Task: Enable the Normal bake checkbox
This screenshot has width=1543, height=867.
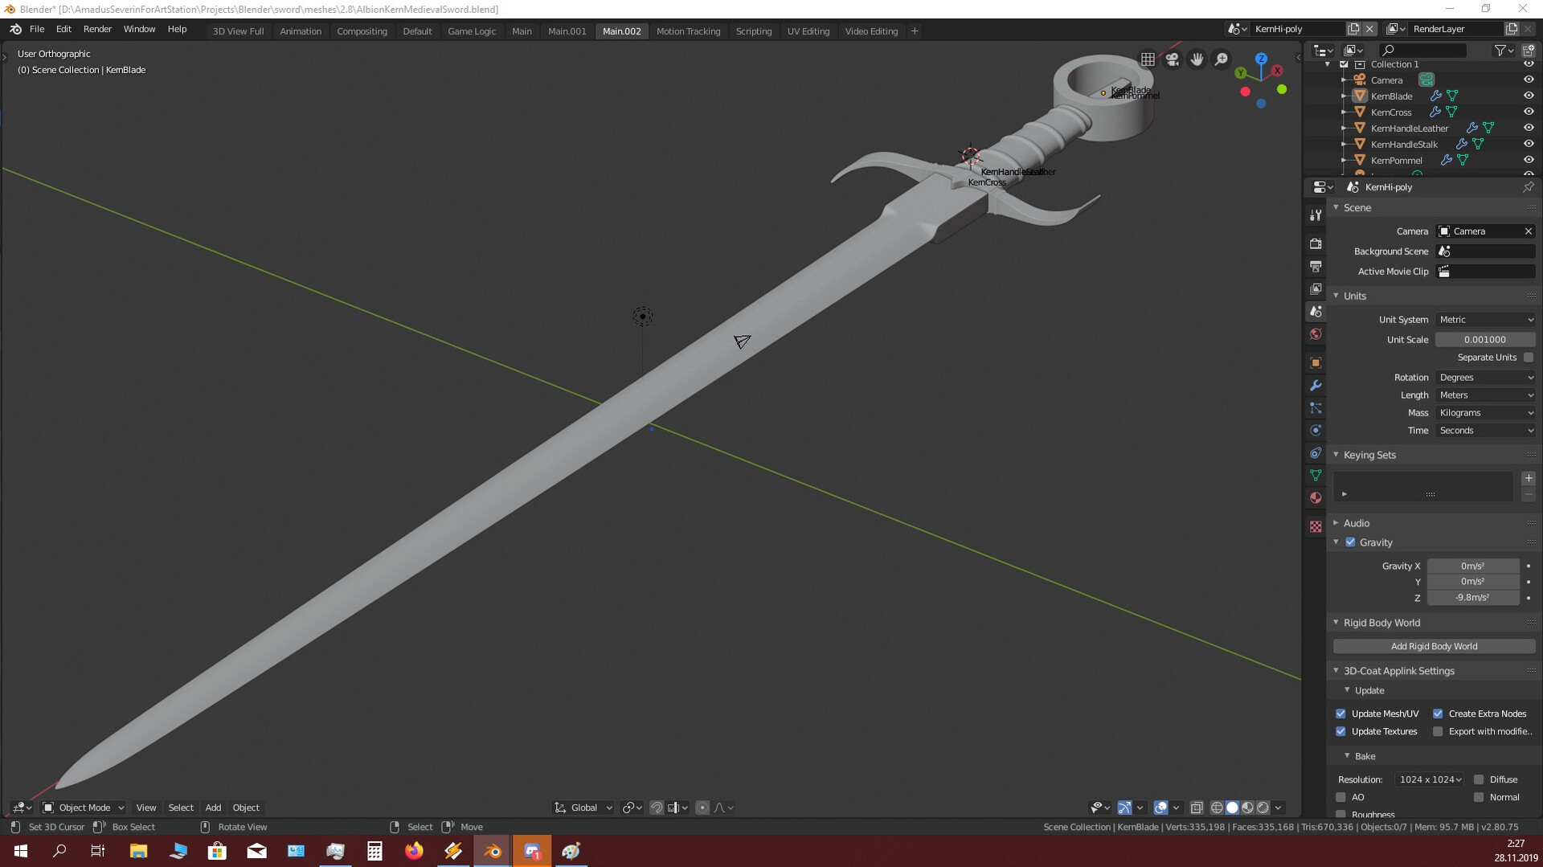Action: [1479, 797]
